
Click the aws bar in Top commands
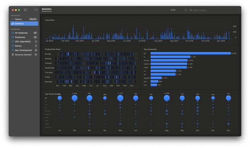click(x=154, y=81)
